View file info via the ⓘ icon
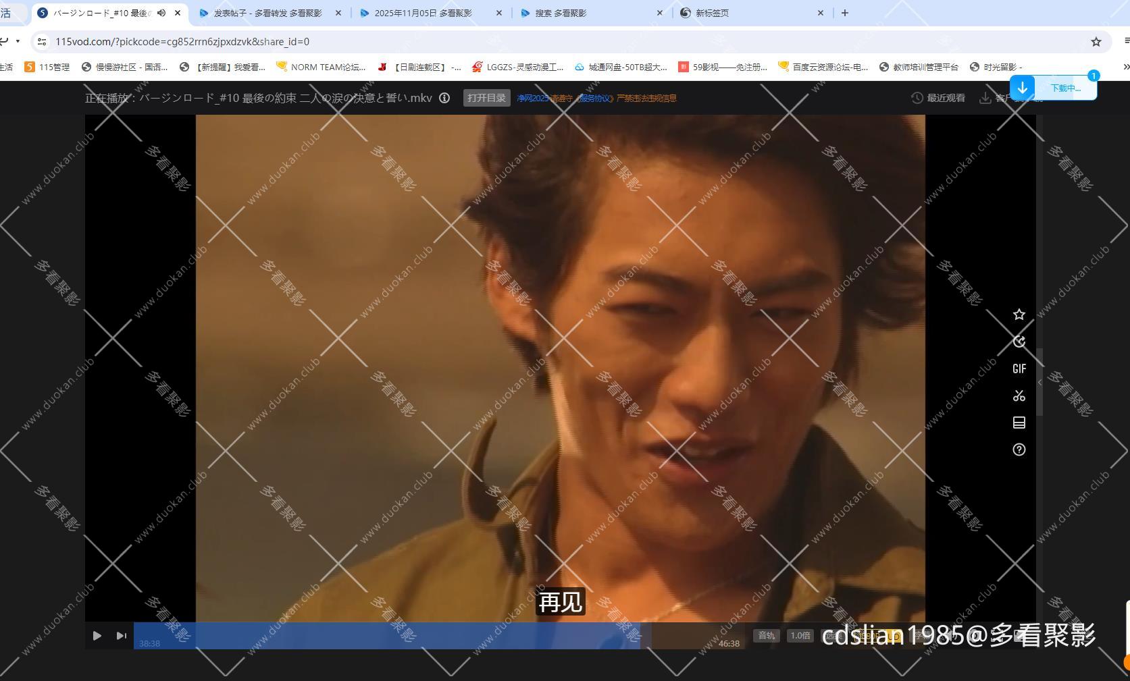Screen dimensions: 1130x681 coord(444,98)
